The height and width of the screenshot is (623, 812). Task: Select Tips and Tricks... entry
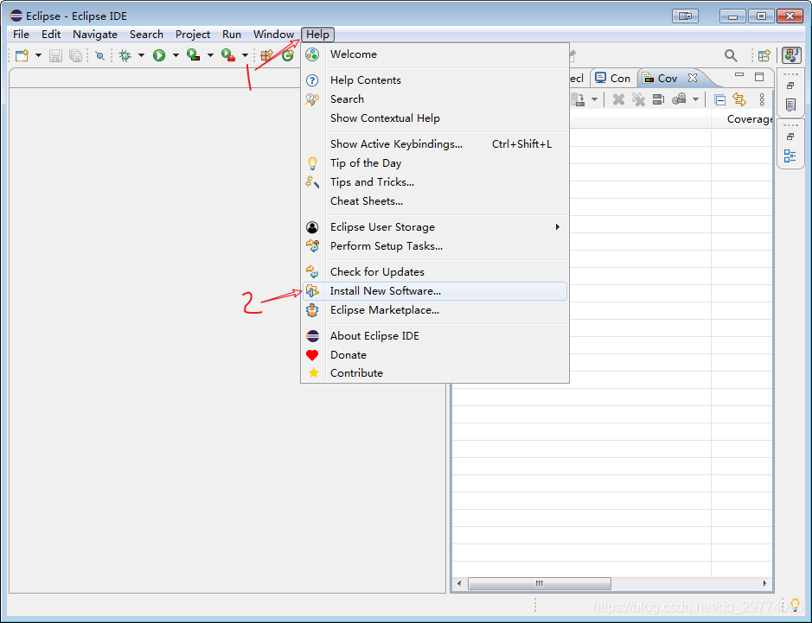(x=434, y=182)
